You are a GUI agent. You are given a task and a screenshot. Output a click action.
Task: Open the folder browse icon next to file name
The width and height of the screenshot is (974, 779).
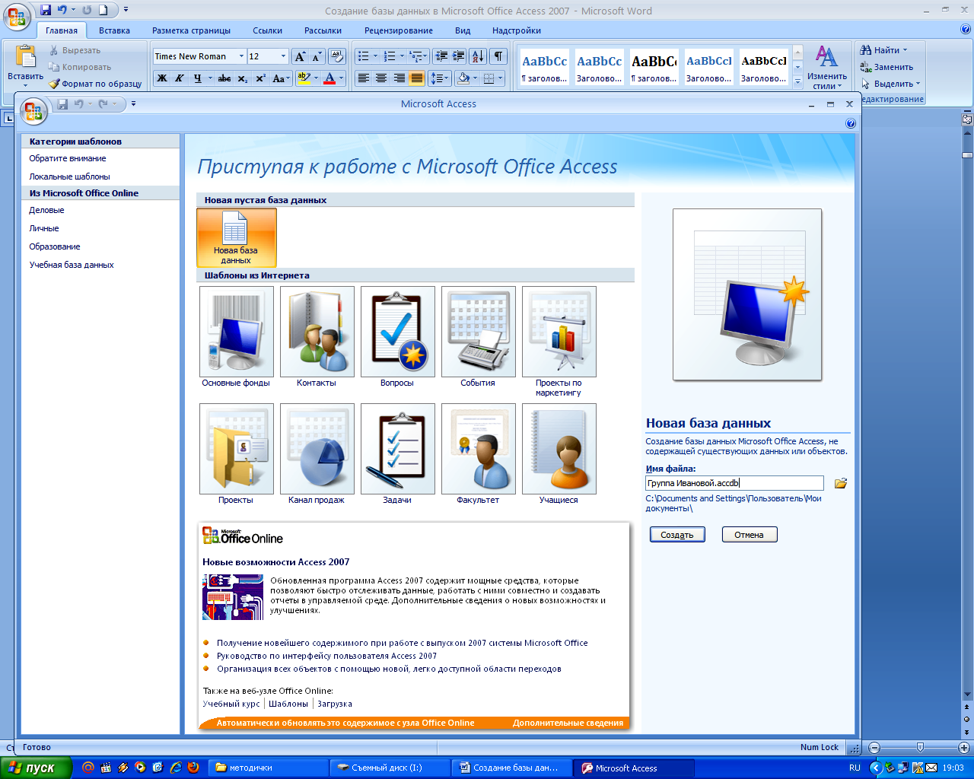(841, 483)
